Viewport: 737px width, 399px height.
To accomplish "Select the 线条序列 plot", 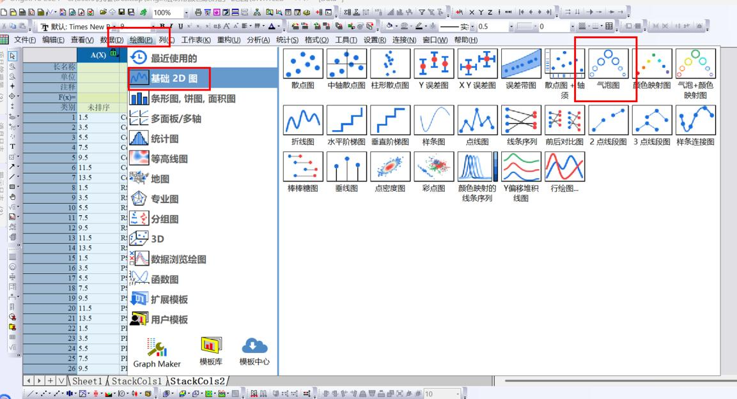I will 521,120.
